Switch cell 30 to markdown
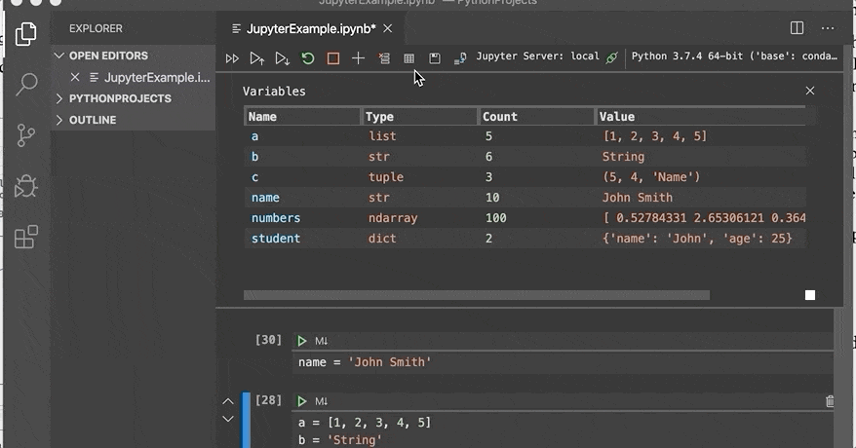Viewport: 856px width, 448px height. coord(322,341)
